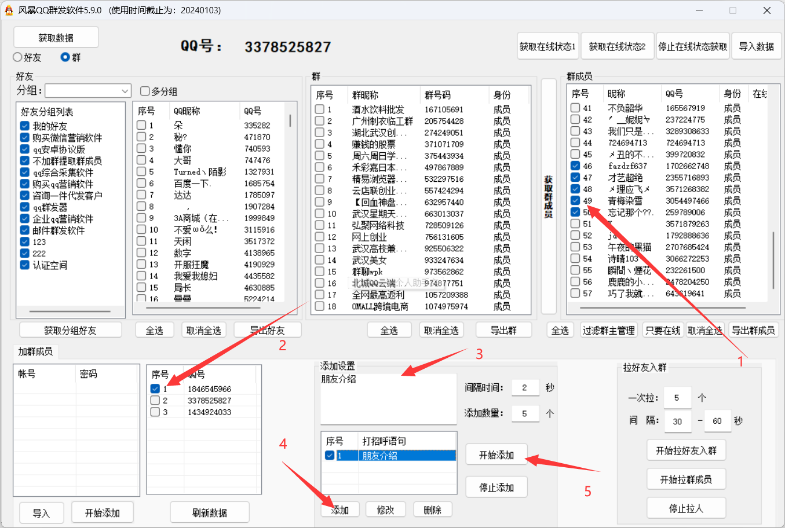Select the highlighted 朋友介绍 greeting row
The image size is (785, 528).
pyautogui.click(x=389, y=456)
